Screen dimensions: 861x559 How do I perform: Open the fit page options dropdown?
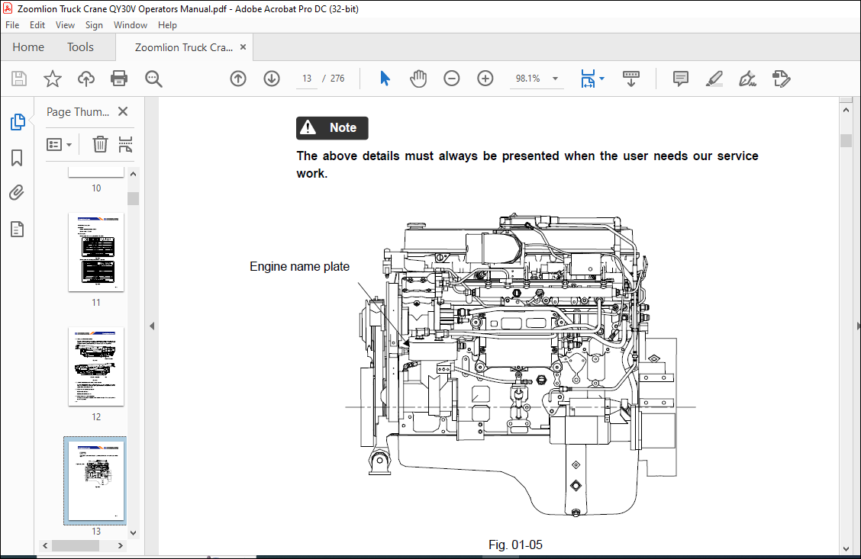pos(601,79)
